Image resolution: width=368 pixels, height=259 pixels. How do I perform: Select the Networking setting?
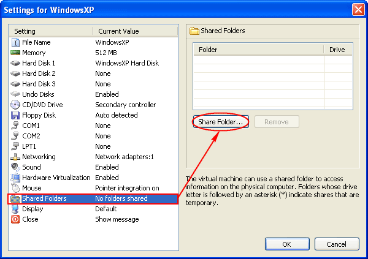(x=93, y=157)
